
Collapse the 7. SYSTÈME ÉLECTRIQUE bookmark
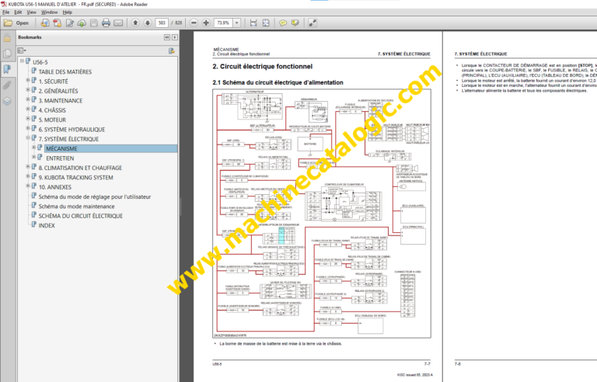tap(28, 137)
